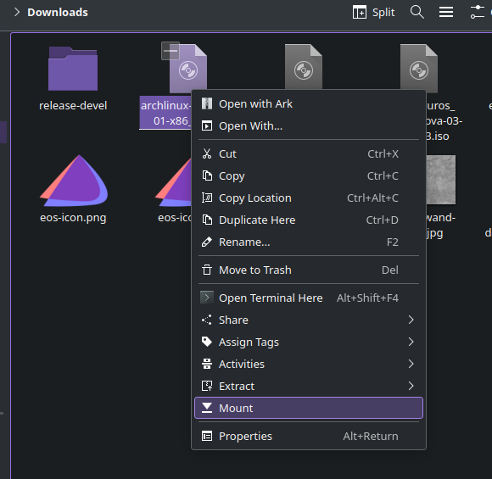Open the hamburger menu icon
The image size is (492, 479).
(x=446, y=12)
